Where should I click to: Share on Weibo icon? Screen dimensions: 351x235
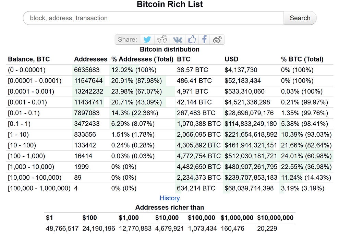coord(217,40)
